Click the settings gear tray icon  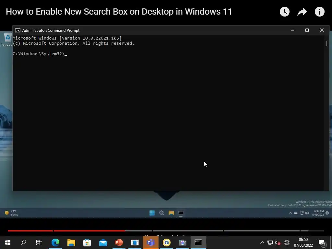click(287, 243)
